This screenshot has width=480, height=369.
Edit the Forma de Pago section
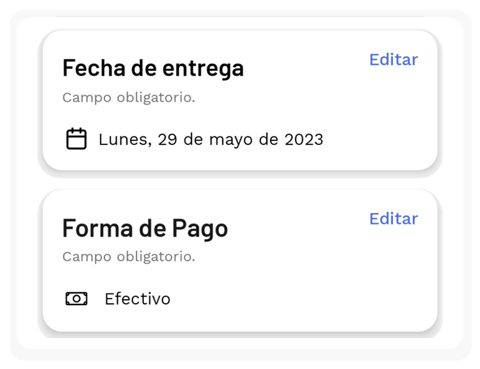click(x=394, y=219)
